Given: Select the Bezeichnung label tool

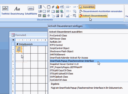Looking at the screenshot, I should click(17, 10).
